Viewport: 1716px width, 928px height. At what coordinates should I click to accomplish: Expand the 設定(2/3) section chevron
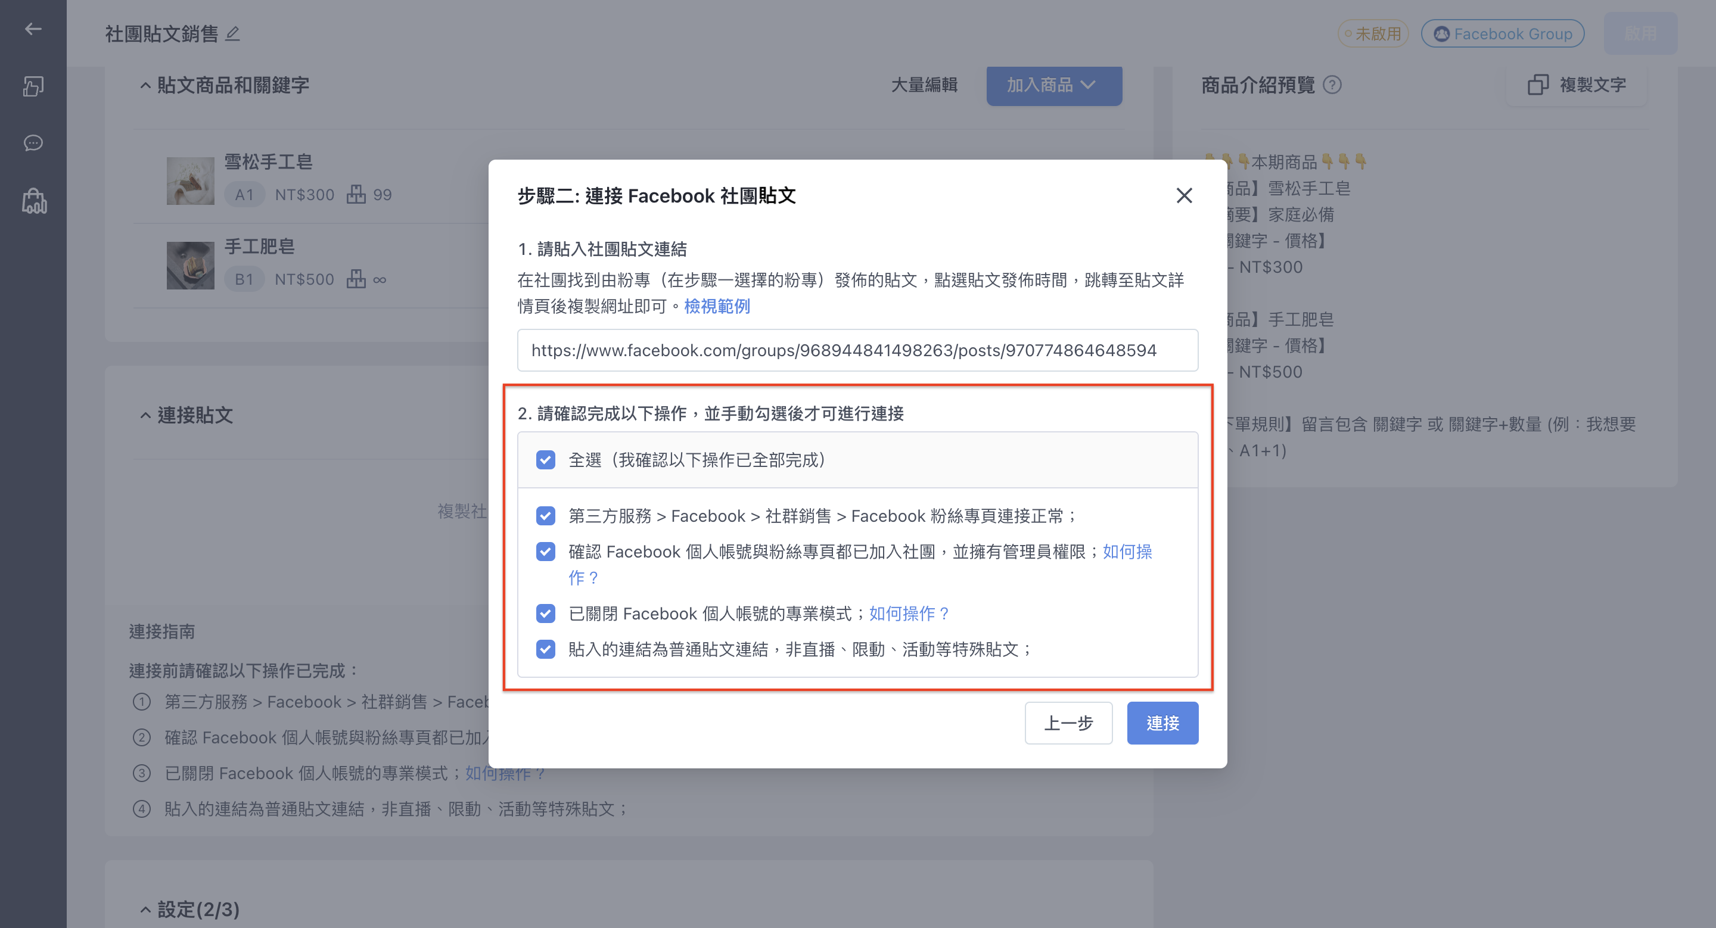tap(145, 910)
